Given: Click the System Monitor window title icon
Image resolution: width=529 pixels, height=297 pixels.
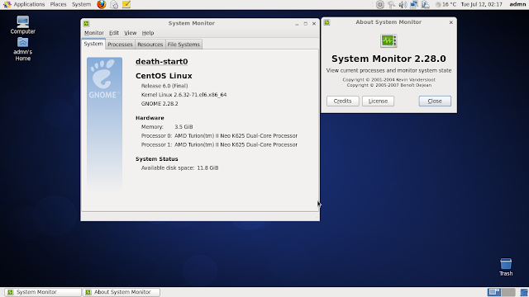Looking at the screenshot, I should click(86, 24).
